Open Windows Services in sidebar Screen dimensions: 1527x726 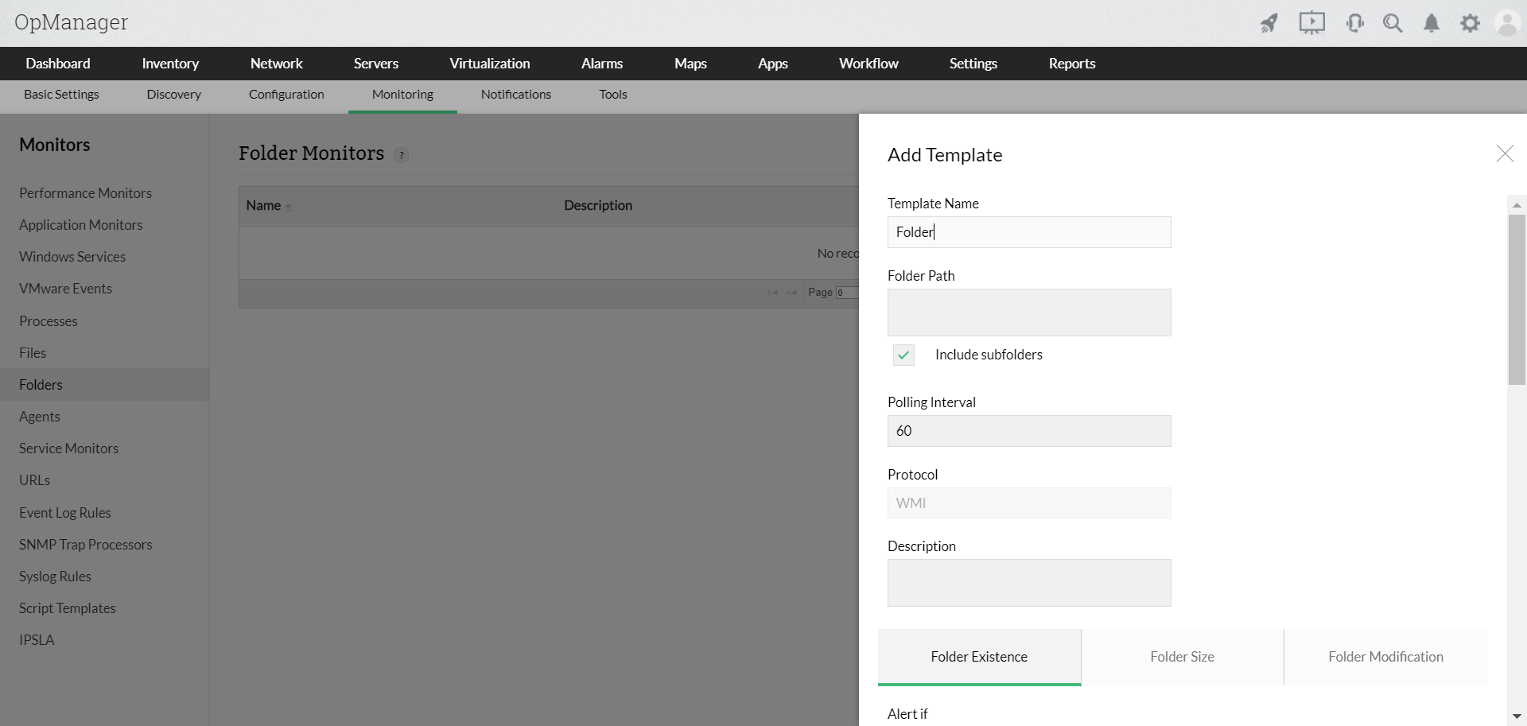pyautogui.click(x=72, y=257)
